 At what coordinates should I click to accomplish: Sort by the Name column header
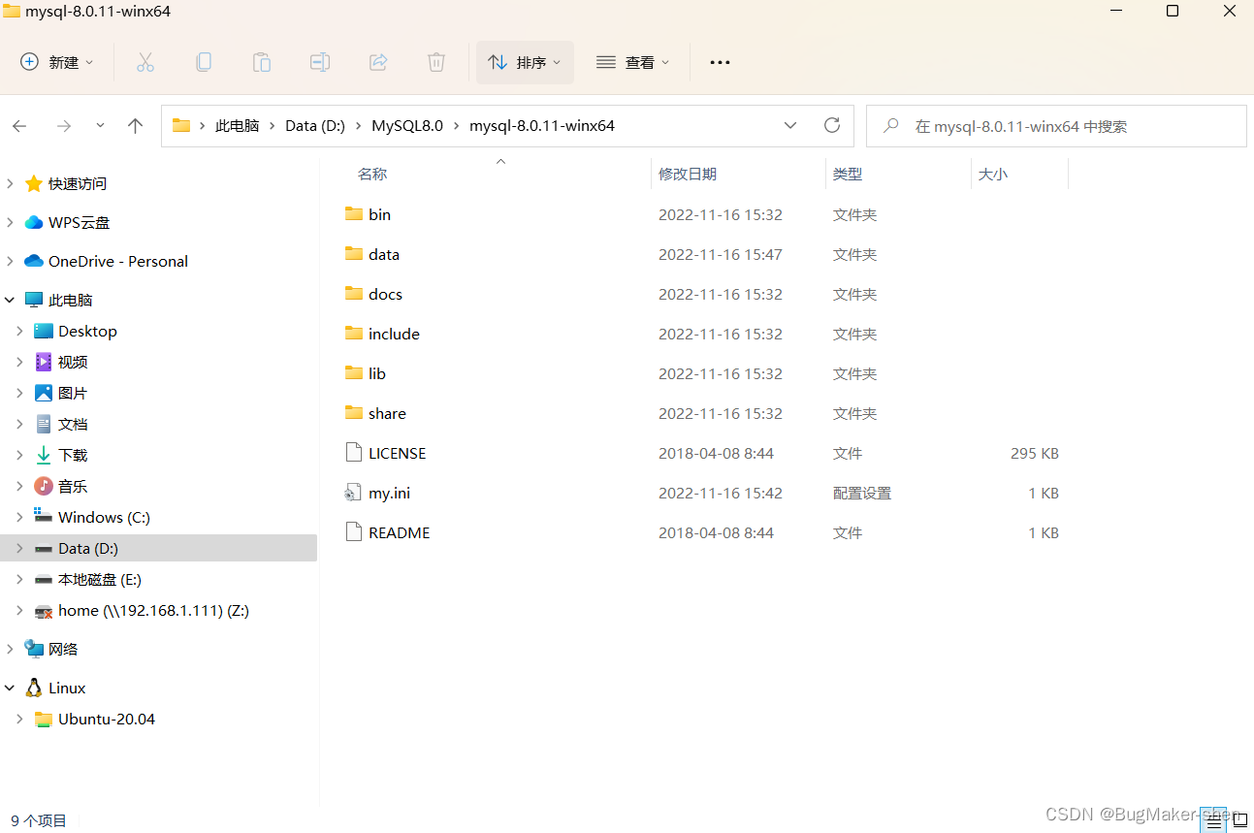pyautogui.click(x=372, y=174)
